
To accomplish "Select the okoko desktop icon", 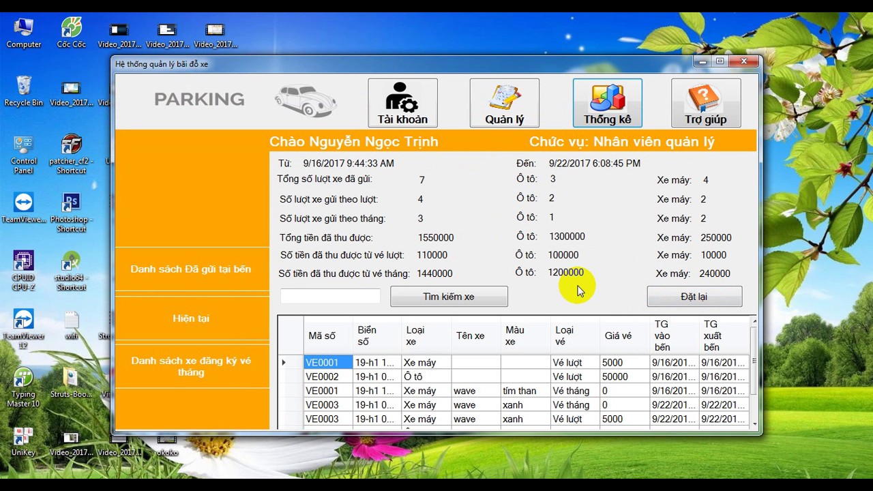I will [166, 445].
